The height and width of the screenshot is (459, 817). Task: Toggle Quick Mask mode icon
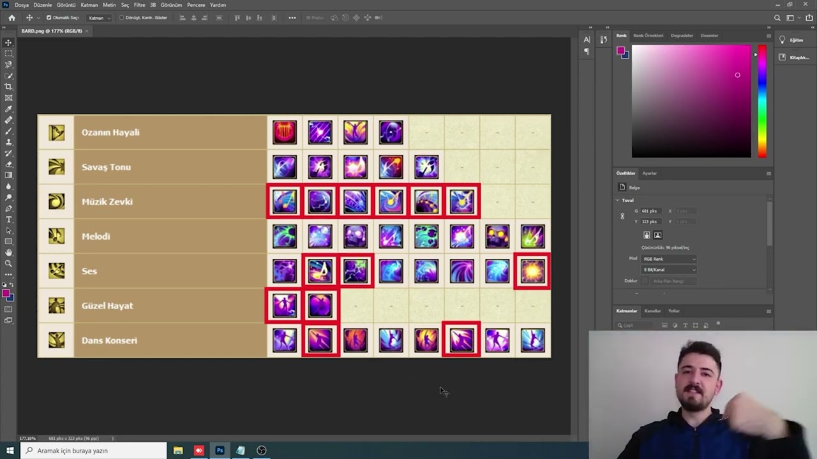8,309
